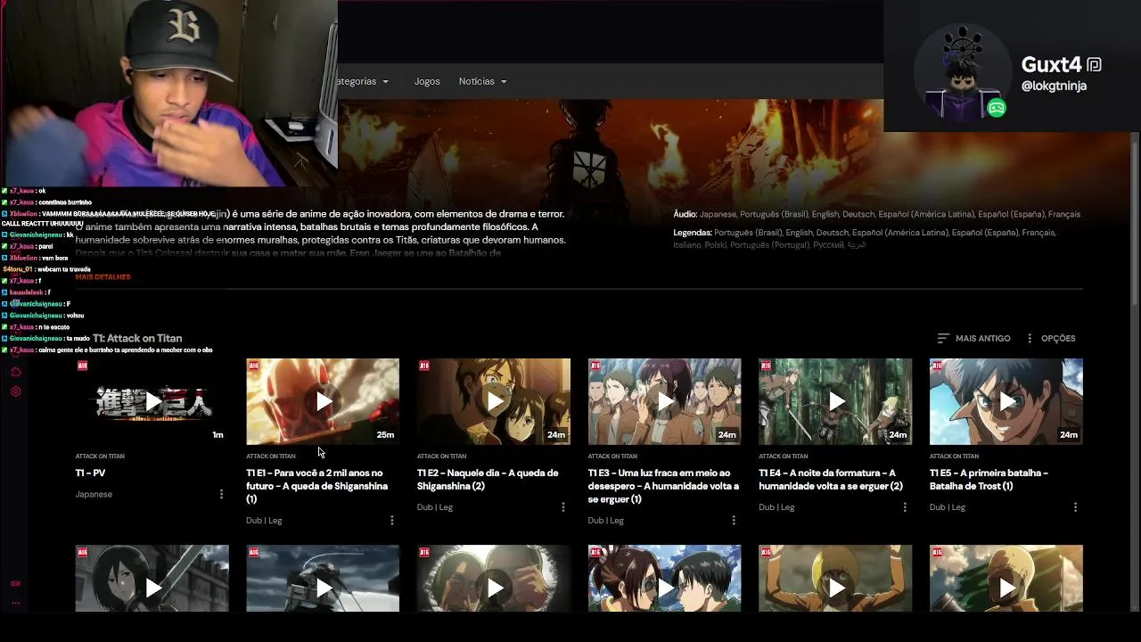1141x642 pixels.
Task: Click ATTACK ON TITAN label above T1 E1
Action: tap(271, 456)
